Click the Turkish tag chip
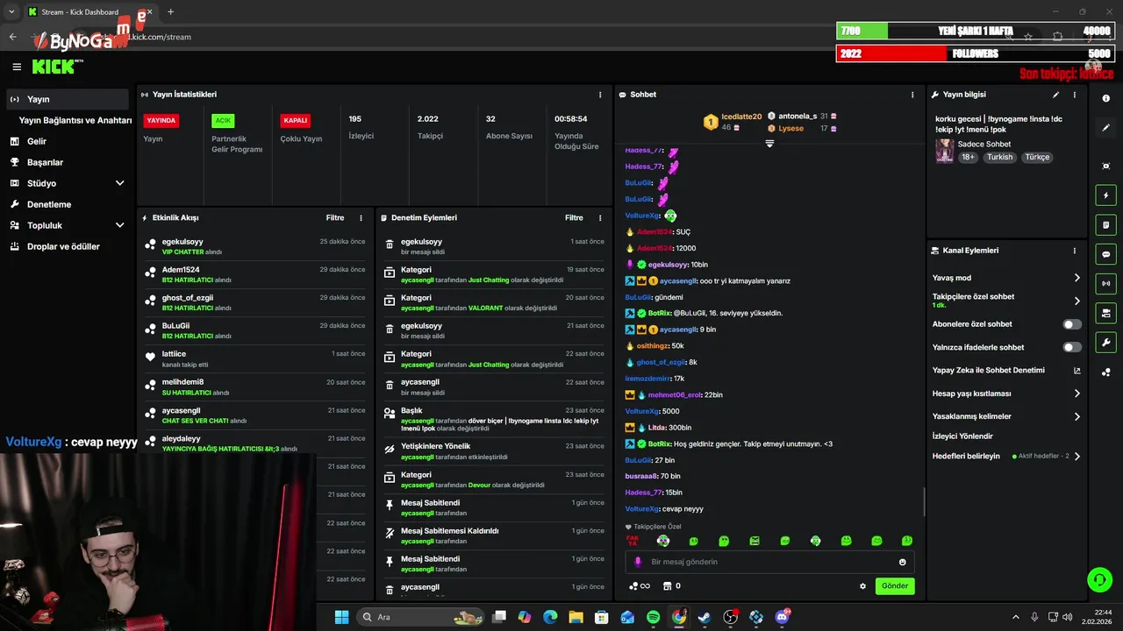 tap(999, 157)
